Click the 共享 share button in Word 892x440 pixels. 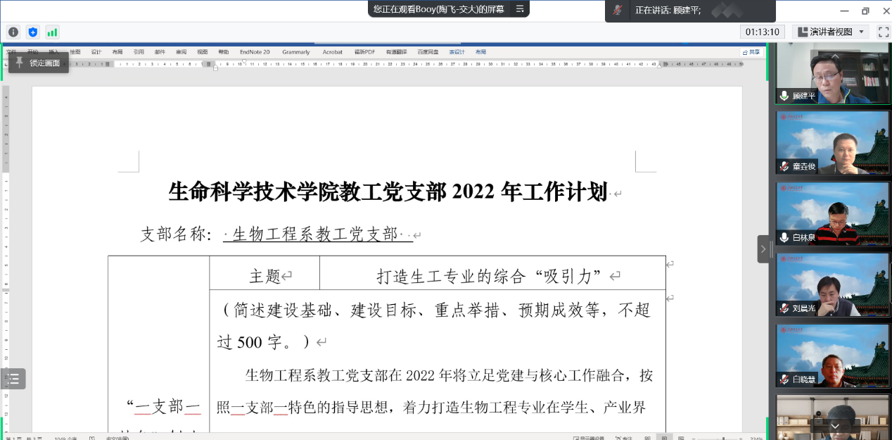point(751,52)
